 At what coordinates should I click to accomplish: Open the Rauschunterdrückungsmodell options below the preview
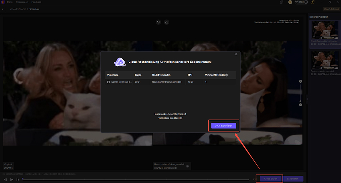tap(187, 166)
